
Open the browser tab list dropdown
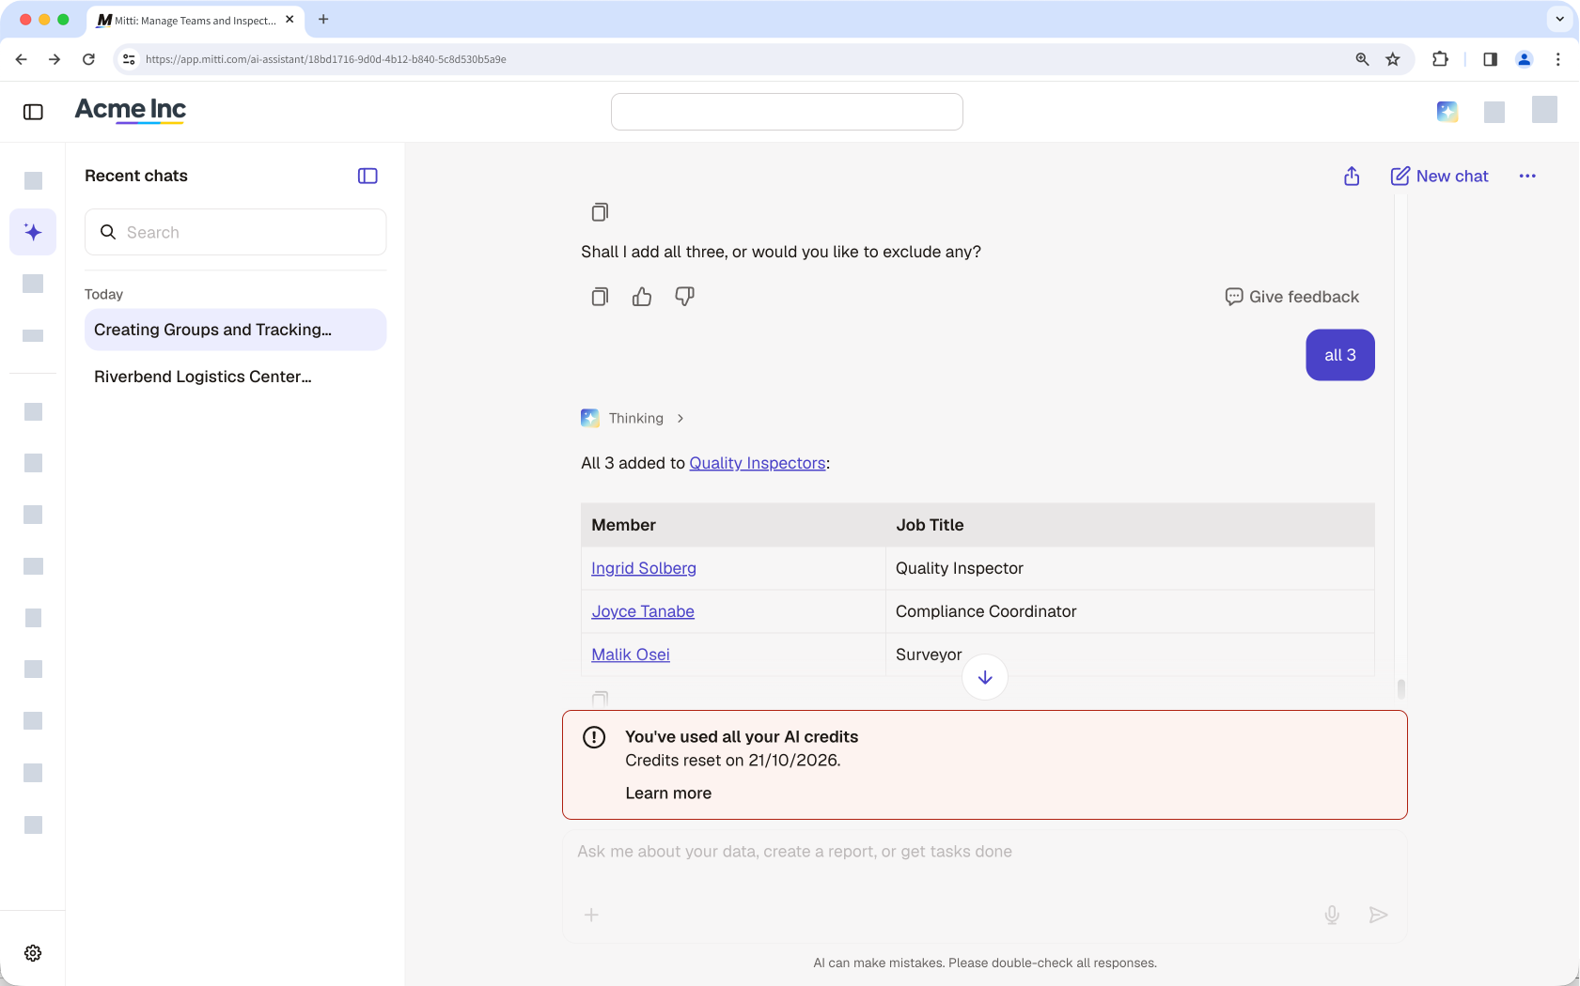coord(1559,19)
